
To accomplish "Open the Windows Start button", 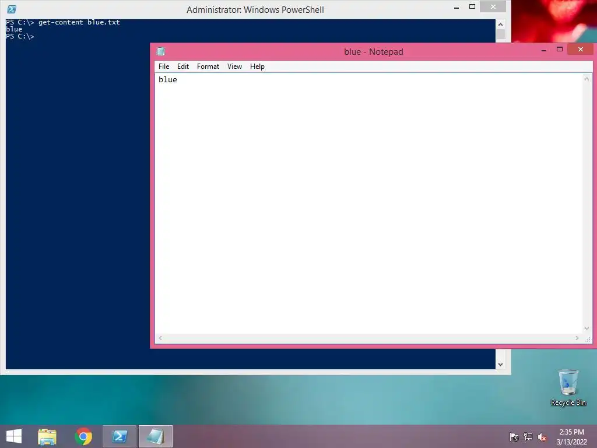I will (x=14, y=436).
